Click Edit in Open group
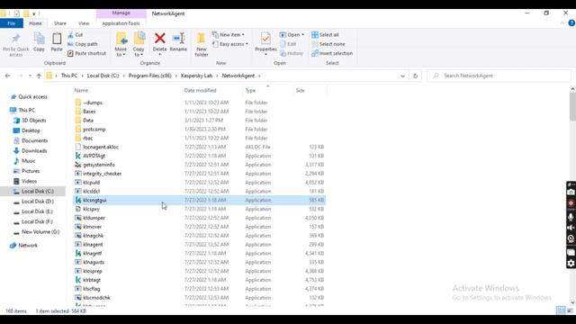 click(288, 44)
